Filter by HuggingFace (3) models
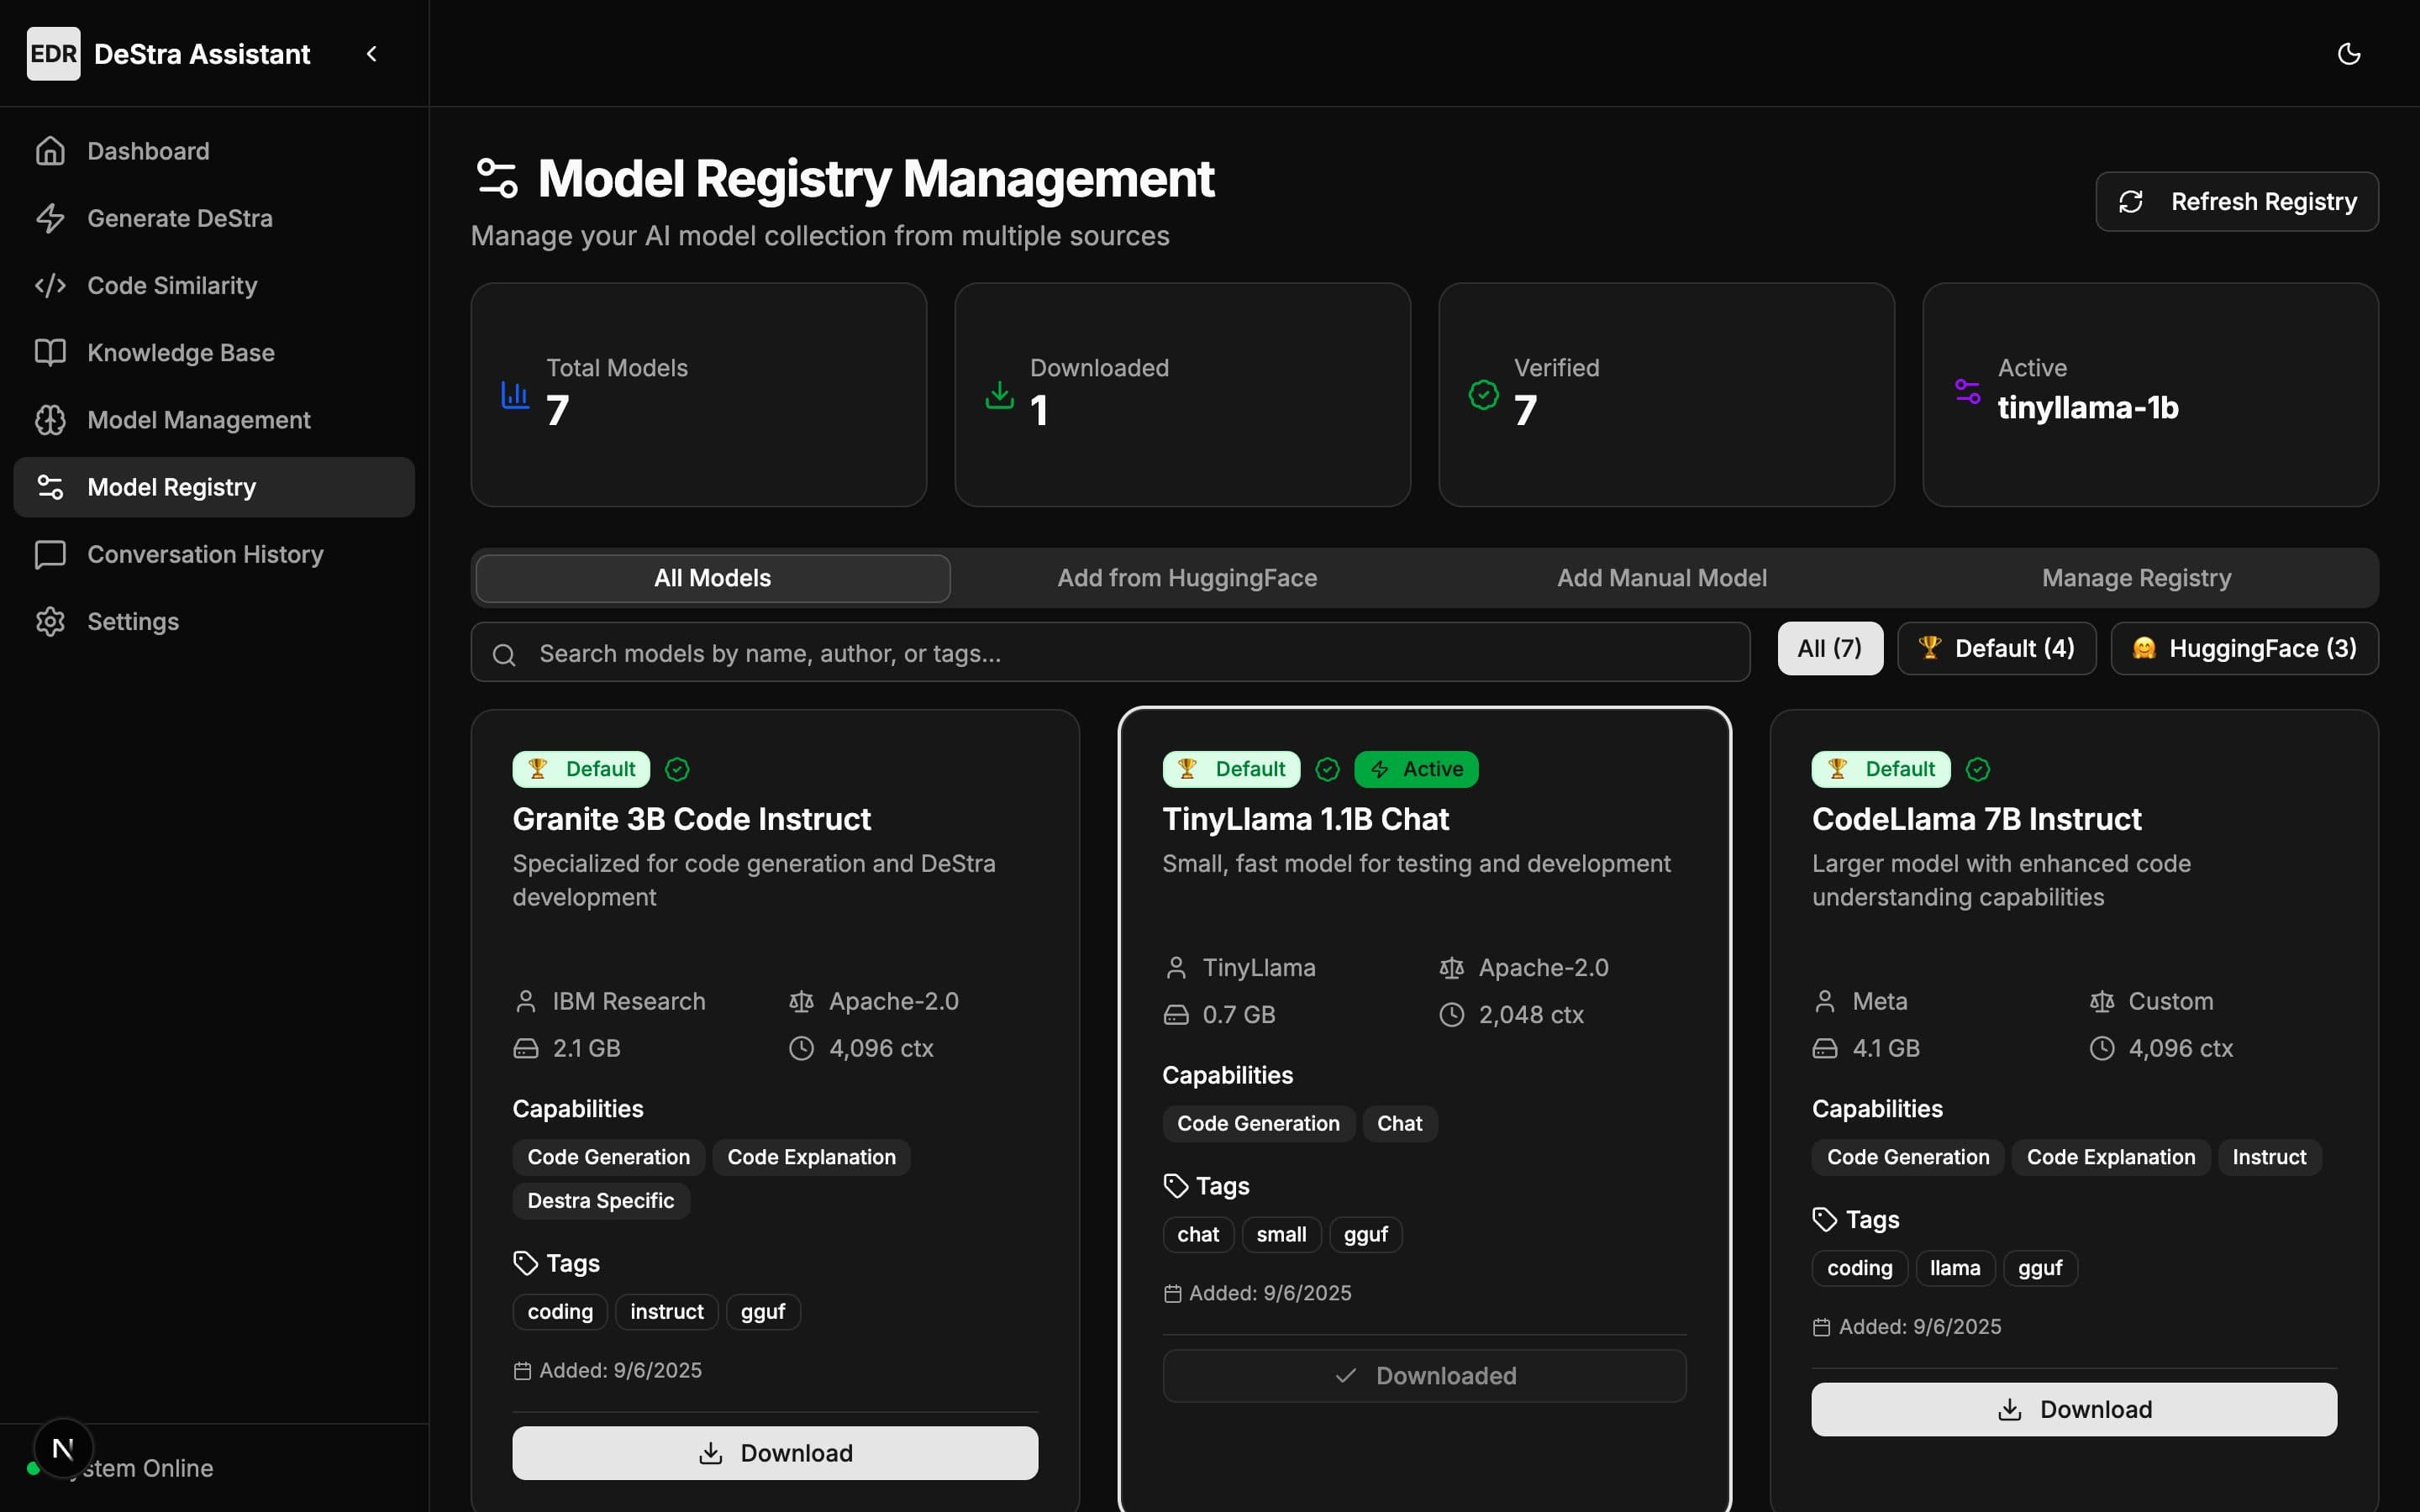Image resolution: width=2420 pixels, height=1512 pixels. (x=2244, y=649)
